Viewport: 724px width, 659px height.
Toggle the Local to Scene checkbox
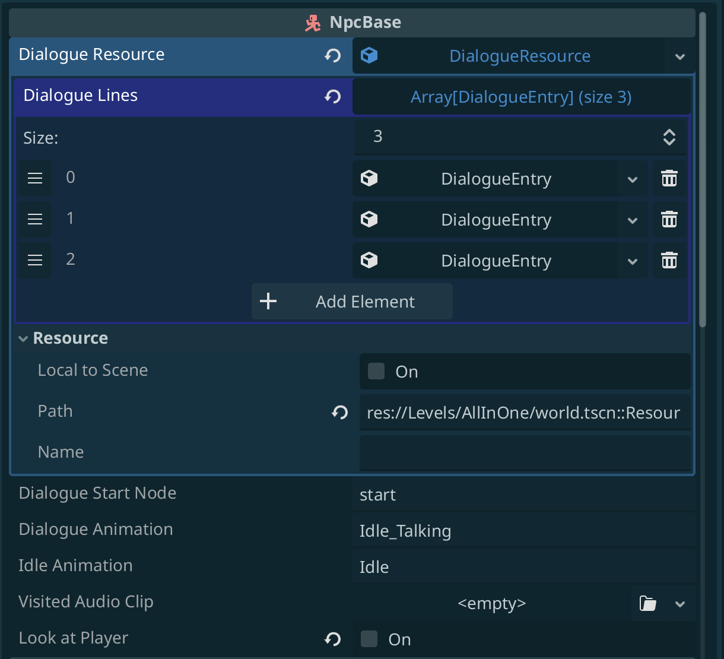376,372
